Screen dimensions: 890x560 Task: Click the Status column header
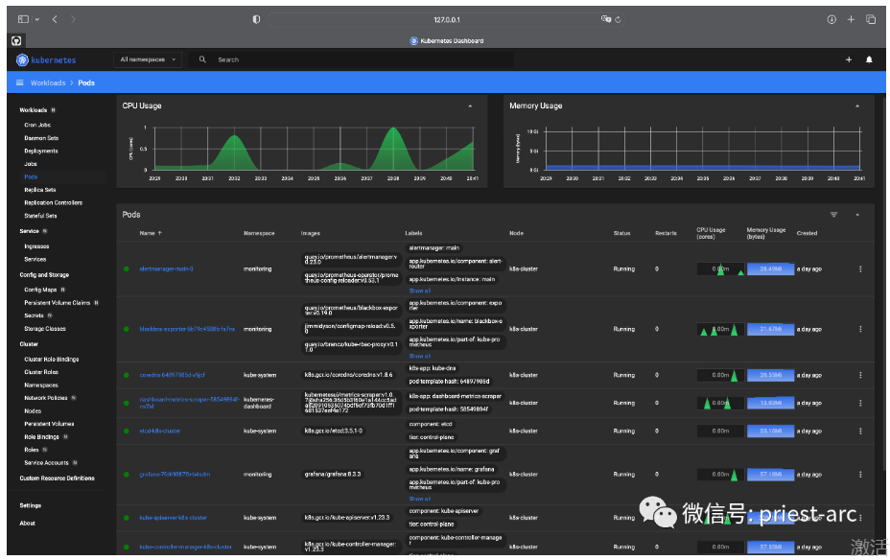tap(622, 233)
